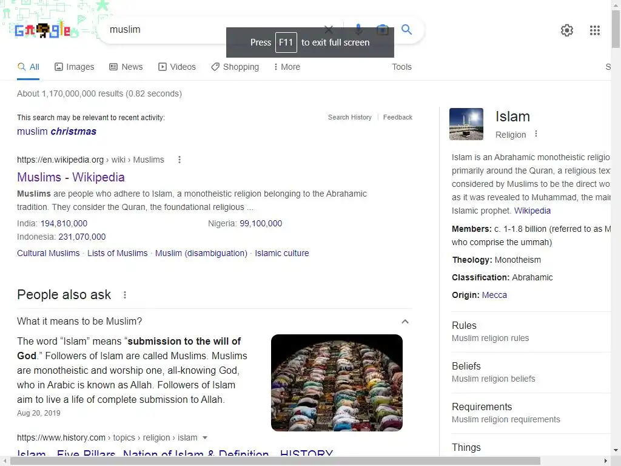
Task: Select the All results tab
Action: 28,67
